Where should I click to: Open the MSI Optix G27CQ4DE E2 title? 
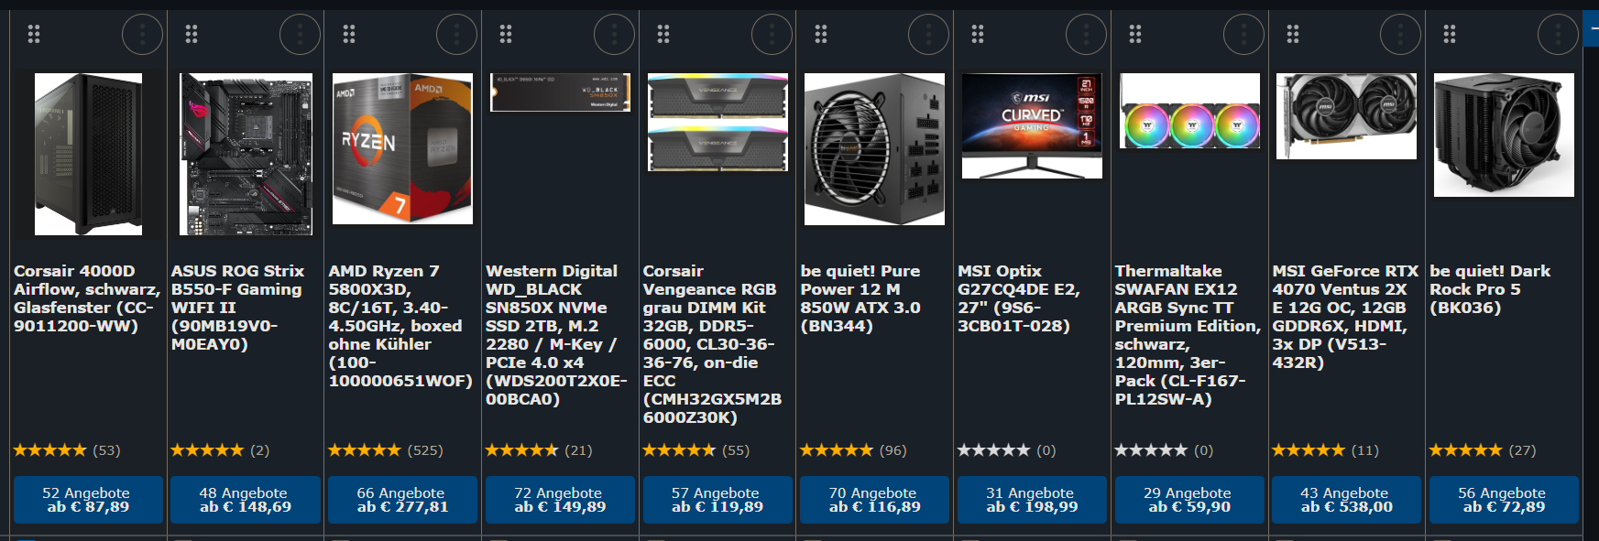pos(1019,298)
